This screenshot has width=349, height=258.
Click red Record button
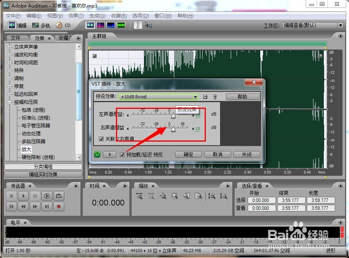coord(58,207)
